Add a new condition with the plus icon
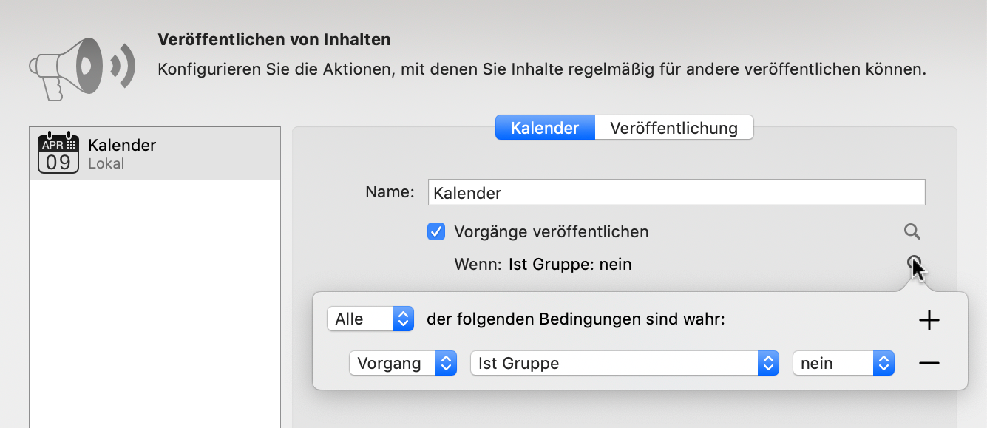Viewport: 987px width, 428px height. (929, 320)
